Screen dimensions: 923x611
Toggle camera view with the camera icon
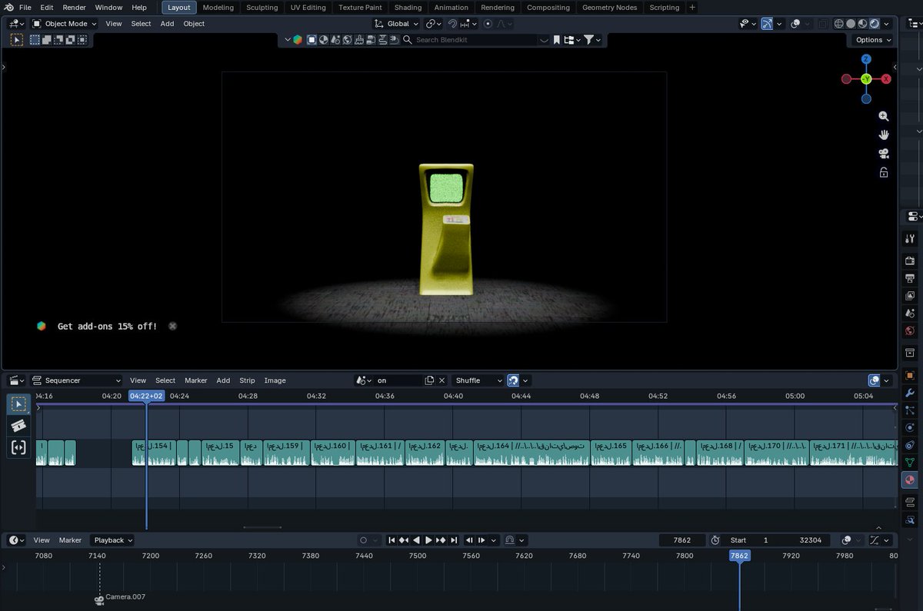(884, 154)
